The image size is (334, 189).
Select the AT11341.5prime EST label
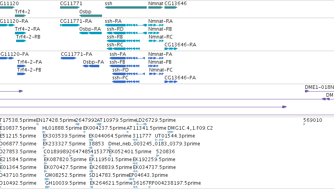[146, 128]
